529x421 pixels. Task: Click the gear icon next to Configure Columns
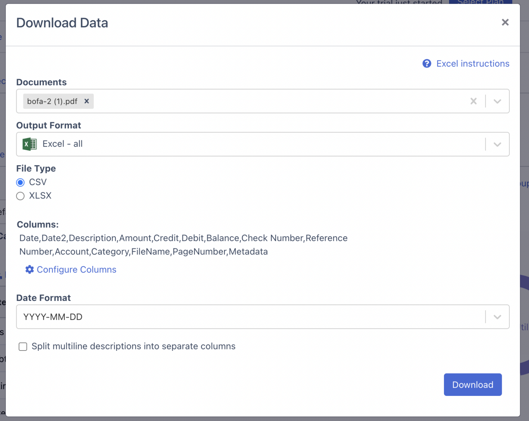point(29,269)
